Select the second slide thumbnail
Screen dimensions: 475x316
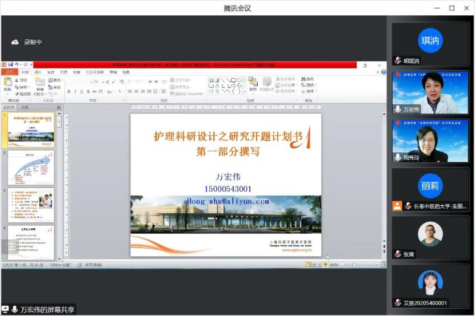31,168
